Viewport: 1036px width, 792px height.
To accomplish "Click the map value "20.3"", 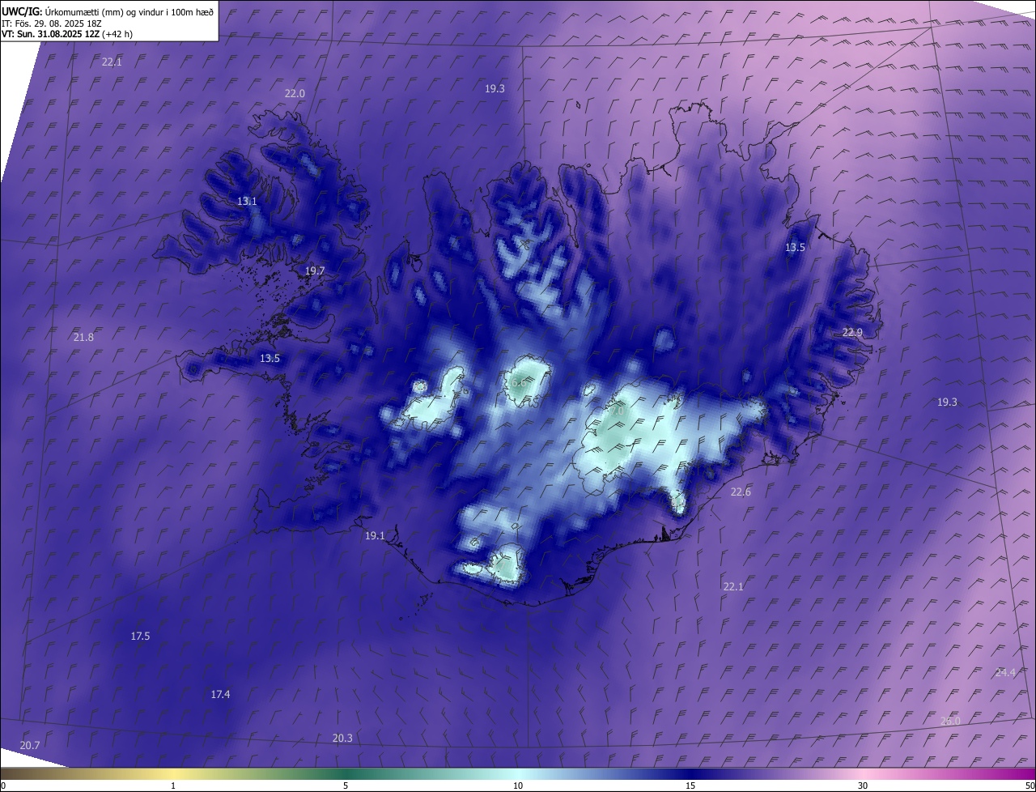I will 342,739.
